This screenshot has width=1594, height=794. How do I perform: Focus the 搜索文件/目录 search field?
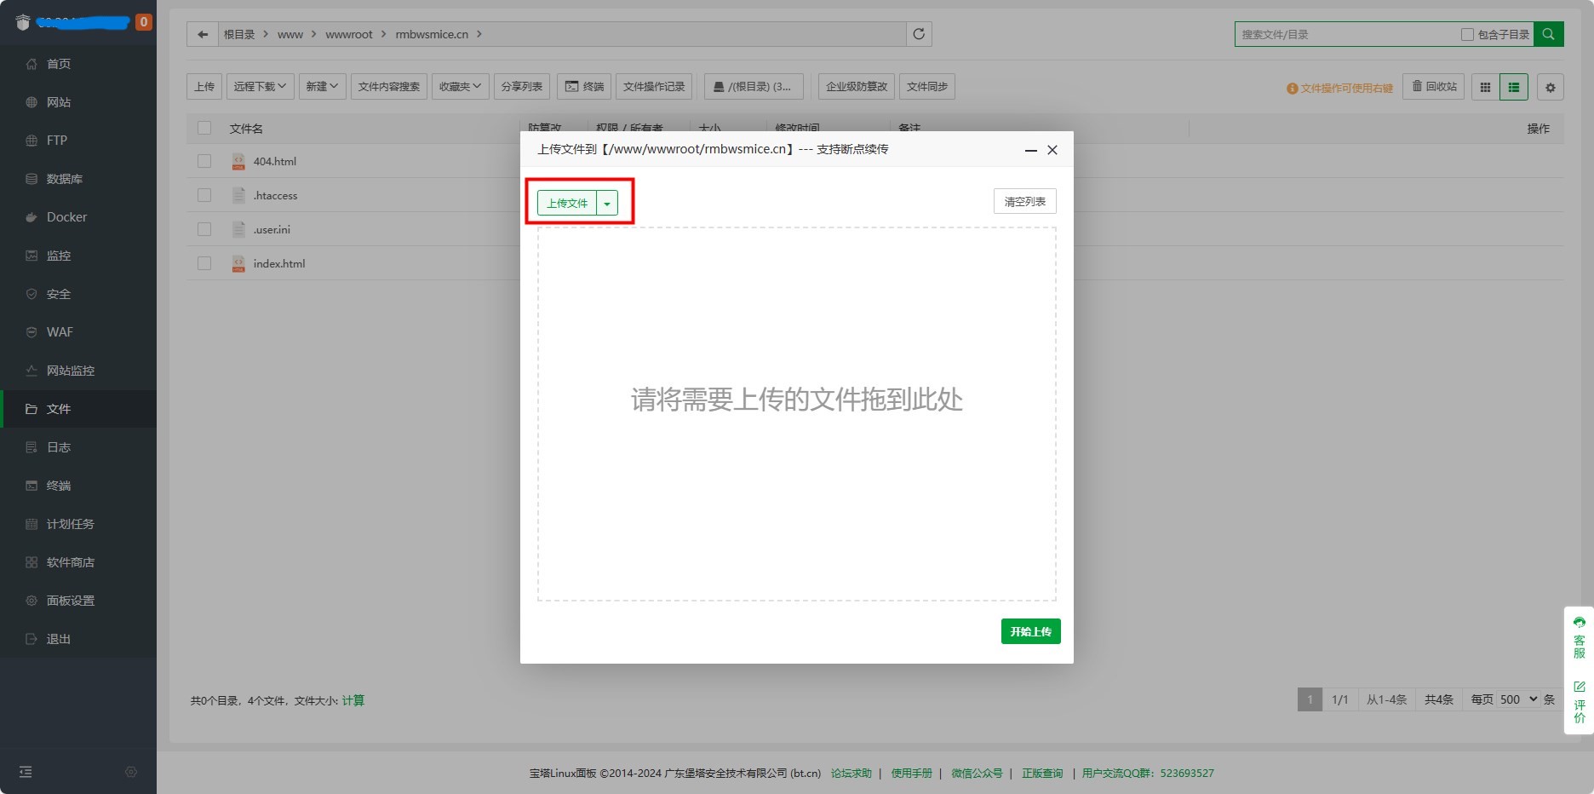click(1345, 34)
